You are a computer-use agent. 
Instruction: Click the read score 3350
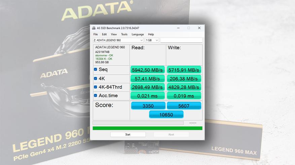(x=148, y=106)
